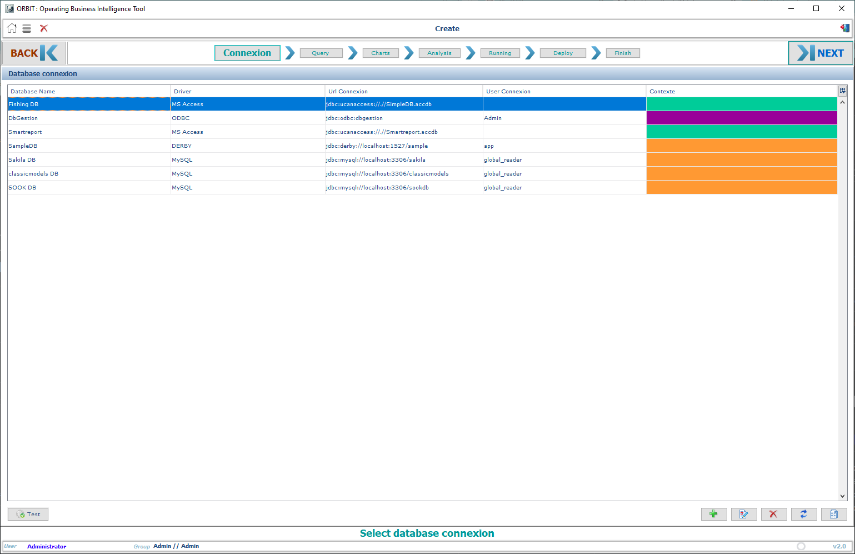Sort by User Connexion column header

564,91
